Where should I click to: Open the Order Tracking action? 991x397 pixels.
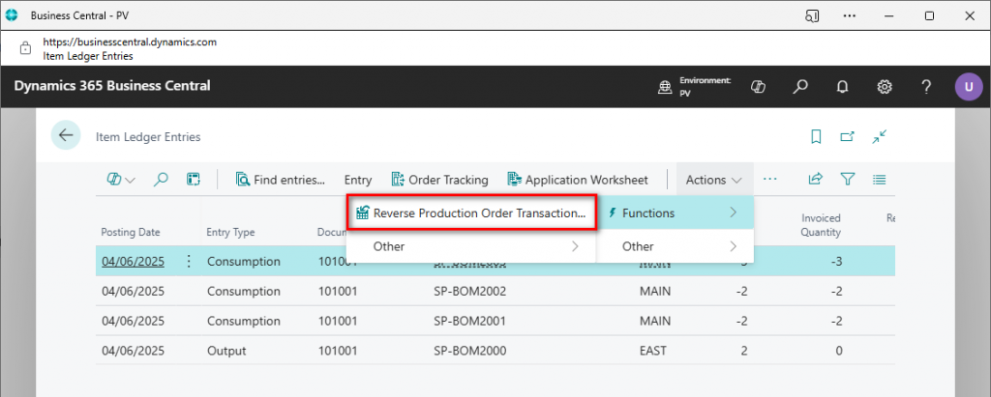click(439, 180)
